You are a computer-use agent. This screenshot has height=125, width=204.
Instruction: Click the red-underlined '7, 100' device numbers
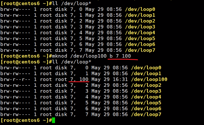pyautogui.click(x=79, y=79)
